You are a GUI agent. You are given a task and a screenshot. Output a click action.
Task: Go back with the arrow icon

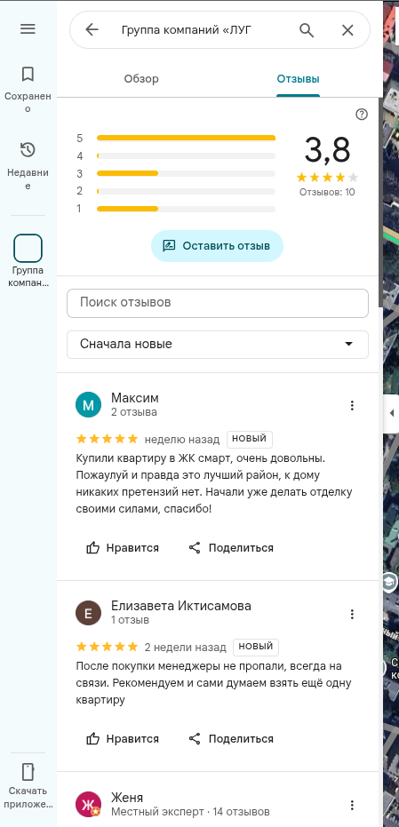point(92,30)
